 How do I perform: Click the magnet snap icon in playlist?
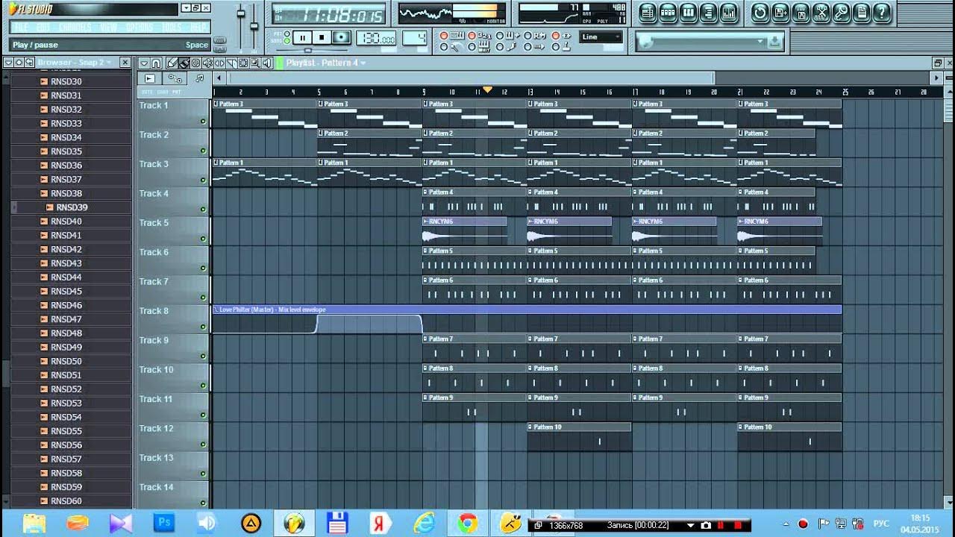point(156,63)
